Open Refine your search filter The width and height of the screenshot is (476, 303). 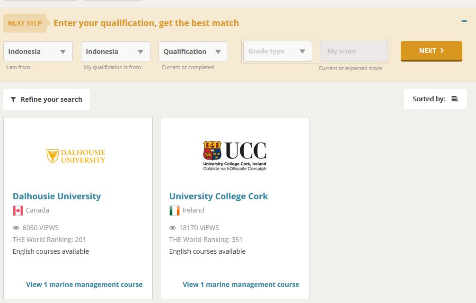[46, 99]
